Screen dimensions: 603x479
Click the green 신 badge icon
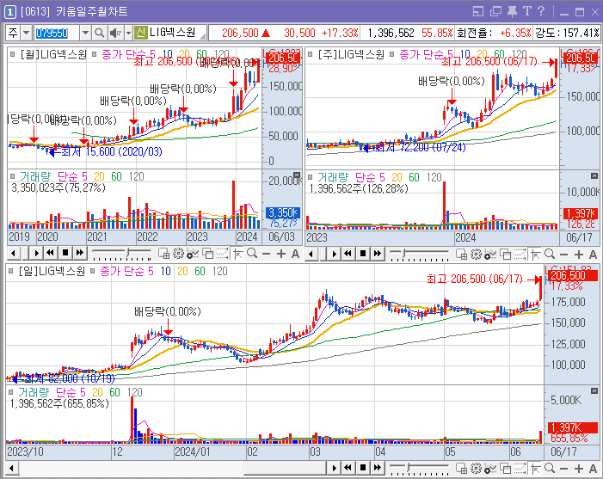coord(141,33)
